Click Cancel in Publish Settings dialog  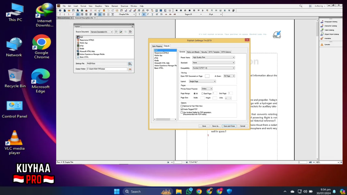pyautogui.click(x=242, y=126)
